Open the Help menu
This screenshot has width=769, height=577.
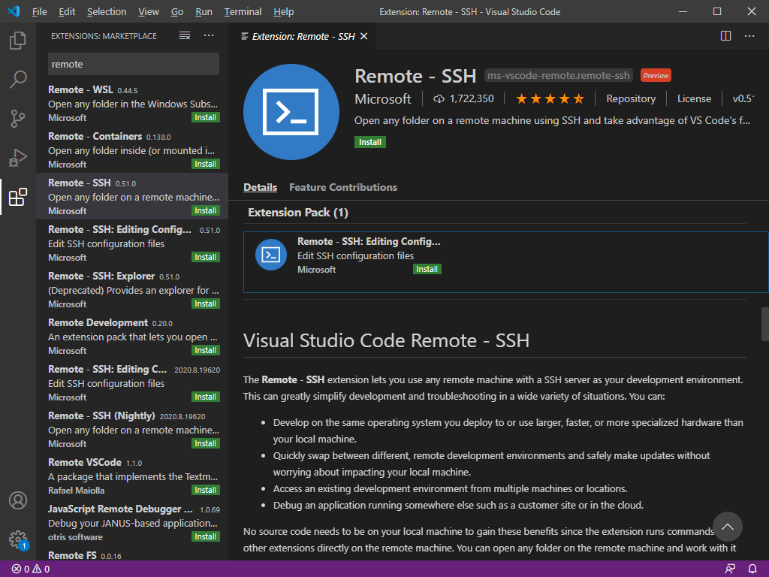coord(283,11)
